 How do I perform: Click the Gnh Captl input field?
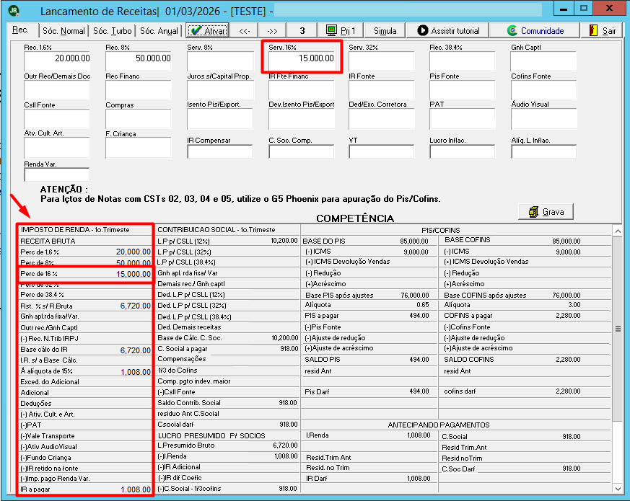[543, 61]
